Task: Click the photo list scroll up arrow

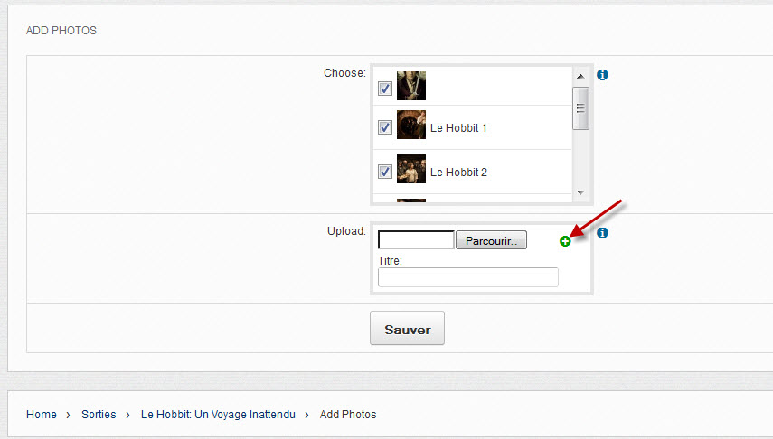Action: (581, 76)
